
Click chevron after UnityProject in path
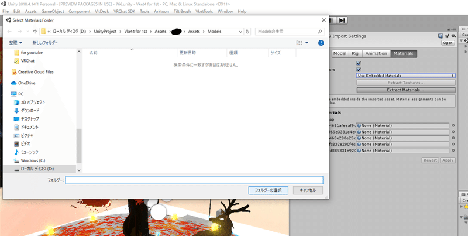(121, 32)
